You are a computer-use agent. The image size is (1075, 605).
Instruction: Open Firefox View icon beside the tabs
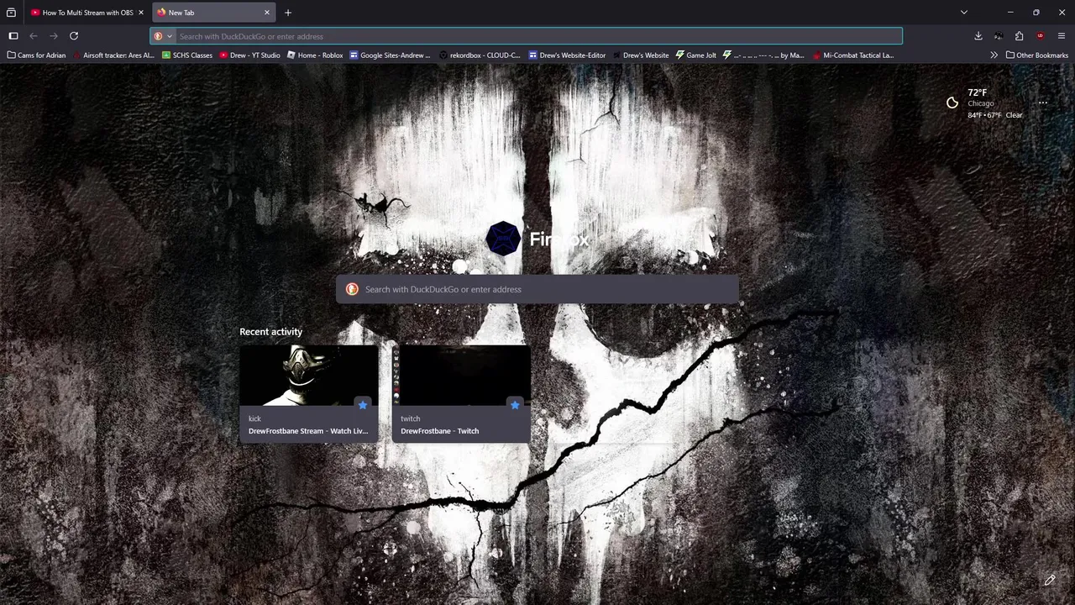pyautogui.click(x=11, y=13)
